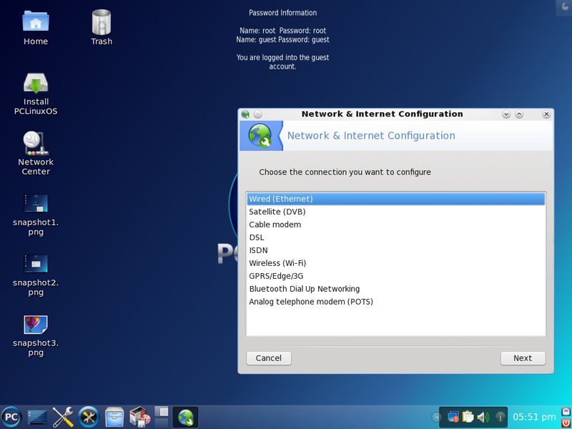Click the info notification tray icon
The image size is (572, 429).
(500, 417)
